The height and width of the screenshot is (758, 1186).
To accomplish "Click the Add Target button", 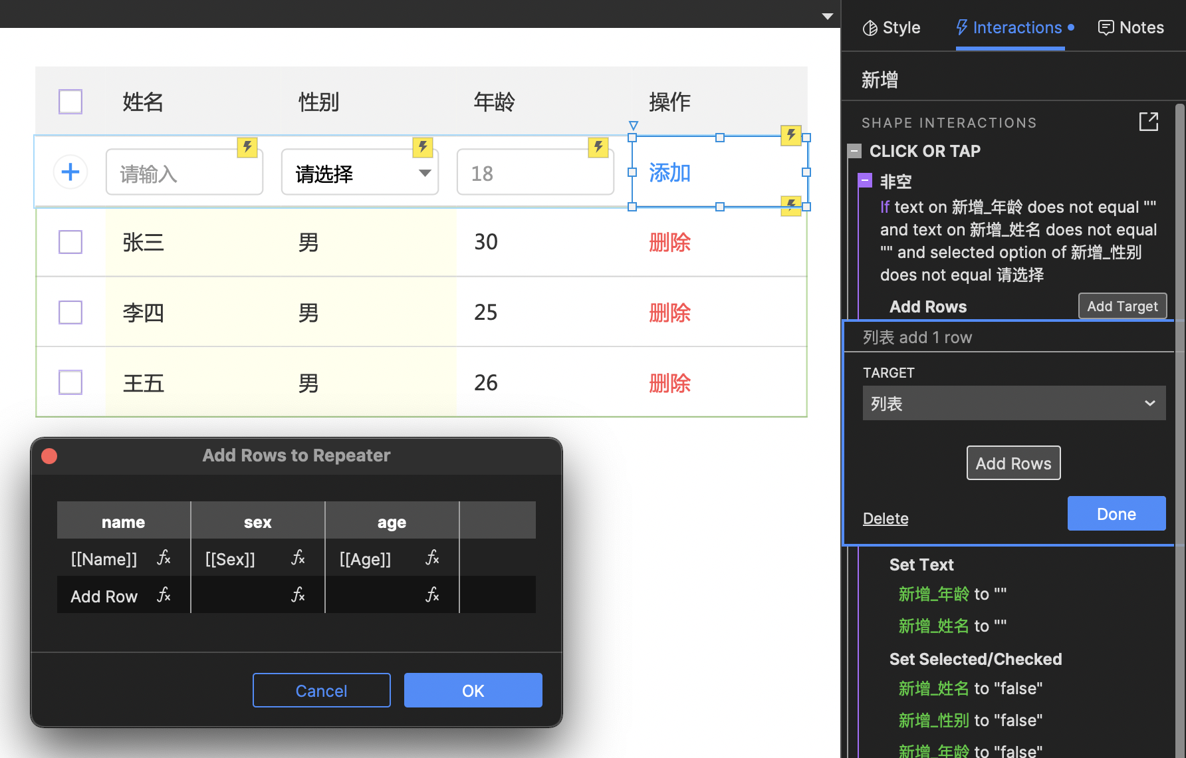I will pyautogui.click(x=1122, y=306).
